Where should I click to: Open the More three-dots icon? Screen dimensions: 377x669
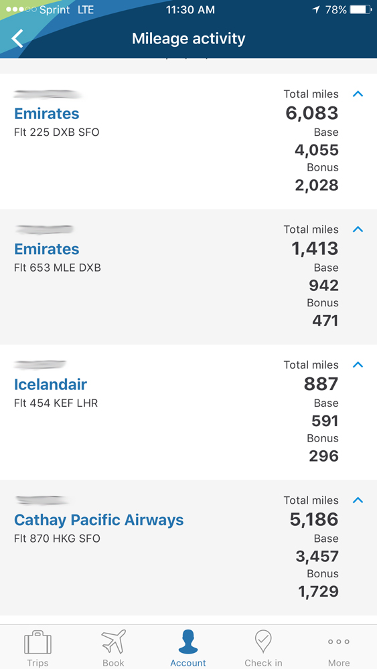[339, 642]
